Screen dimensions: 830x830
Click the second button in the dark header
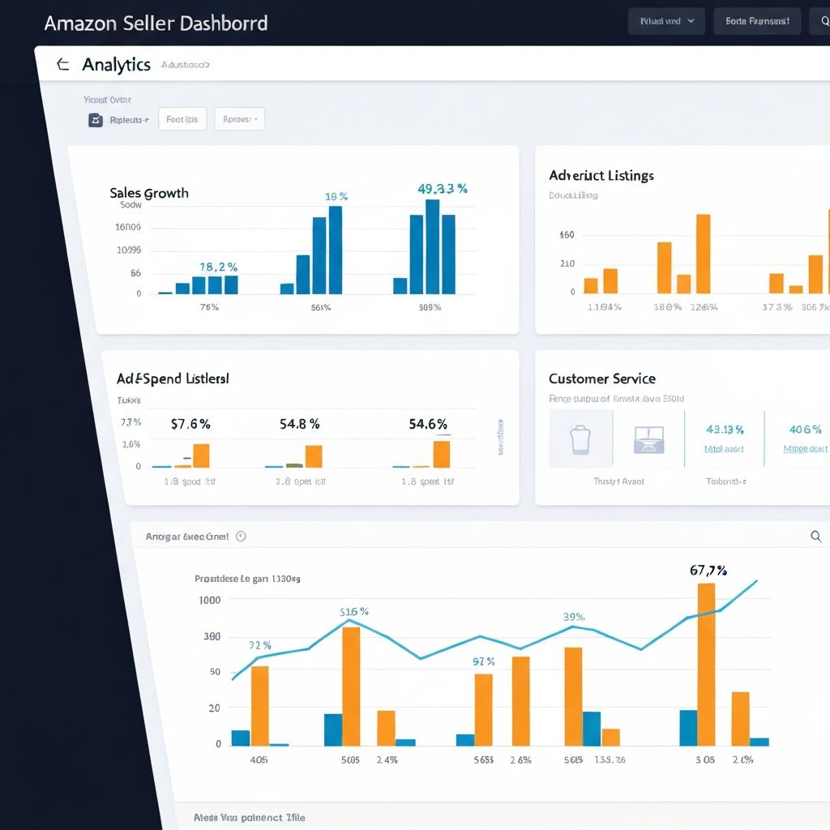tap(757, 21)
